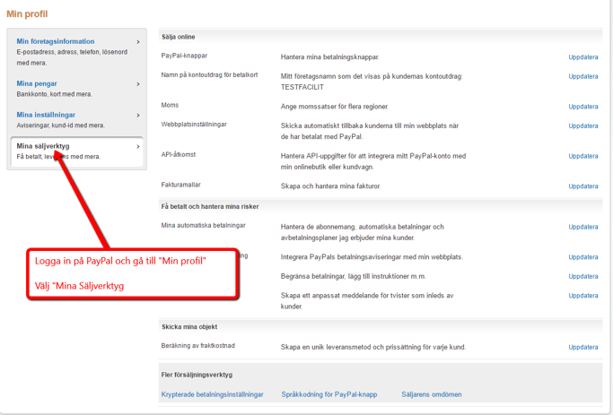The height and width of the screenshot is (415, 613).
Task: Click Uppdatera for Integrera PayPals betalningsaviseringar
Action: pos(583,257)
